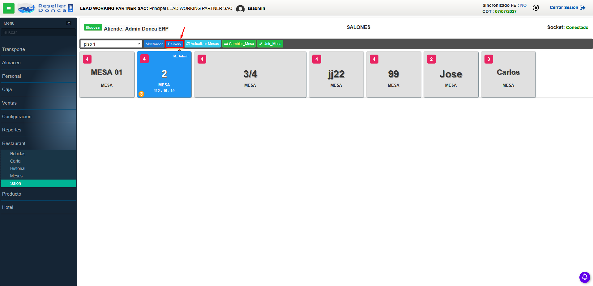Focus the Buscar search field
Screen dimensions: 593x286
(x=38, y=32)
